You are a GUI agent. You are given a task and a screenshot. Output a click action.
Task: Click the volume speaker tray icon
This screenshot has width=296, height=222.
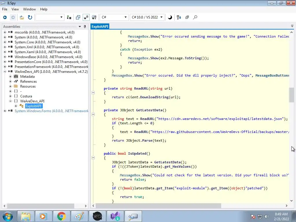pyautogui.click(x=267, y=217)
